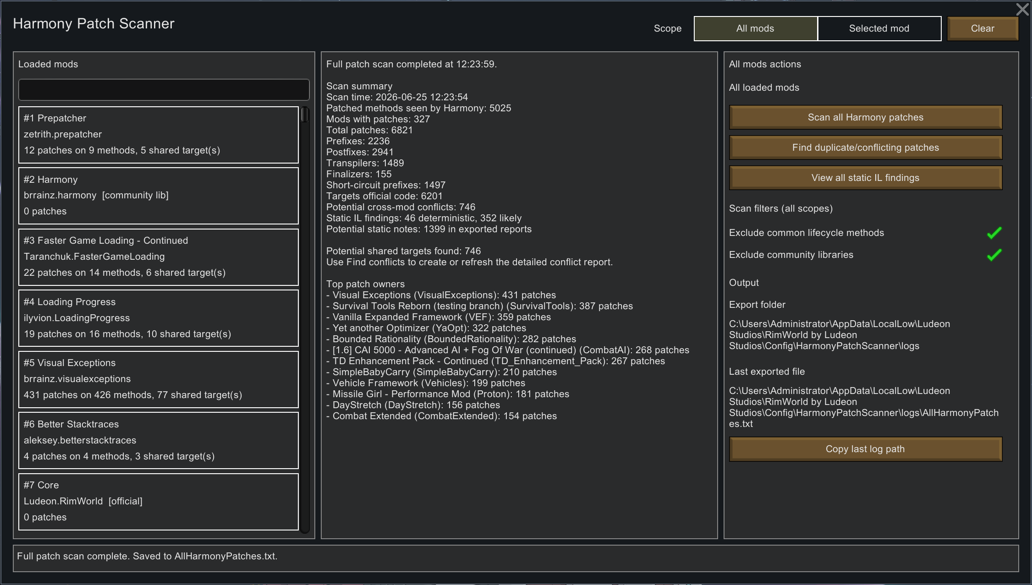Image resolution: width=1032 pixels, height=585 pixels.
Task: Select the #6 Better Stacktraces mod
Action: point(158,440)
